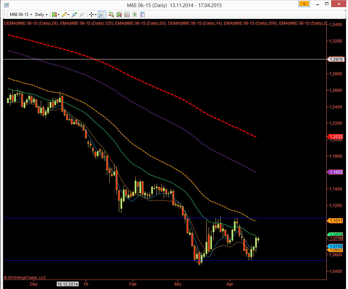Viewport: 348px width, 289px height.
Task: Click the 1,3400 price axis label
Action: 336,25
